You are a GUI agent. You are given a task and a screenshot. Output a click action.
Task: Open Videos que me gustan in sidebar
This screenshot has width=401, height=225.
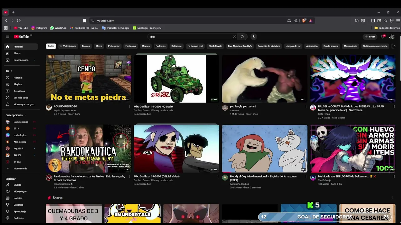click(21, 104)
